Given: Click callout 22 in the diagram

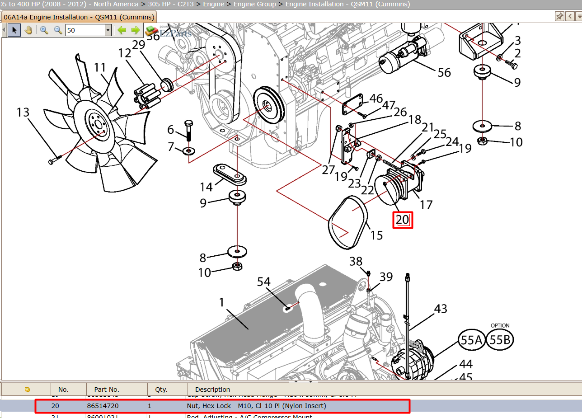Looking at the screenshot, I should [367, 190].
